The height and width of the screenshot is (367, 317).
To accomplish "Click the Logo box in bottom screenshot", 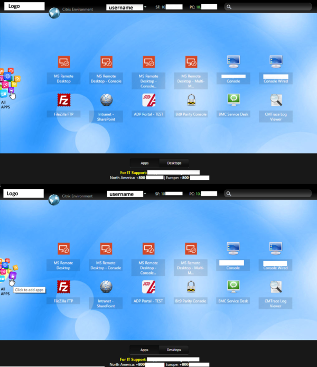I will point(23,194).
